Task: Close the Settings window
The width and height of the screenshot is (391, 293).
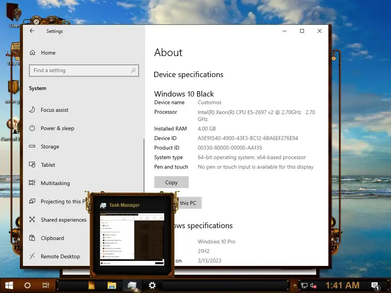Action: (x=320, y=31)
